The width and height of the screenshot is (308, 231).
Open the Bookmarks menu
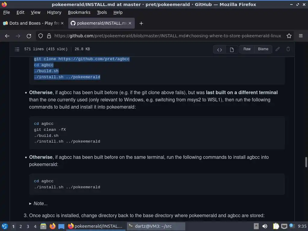click(79, 12)
